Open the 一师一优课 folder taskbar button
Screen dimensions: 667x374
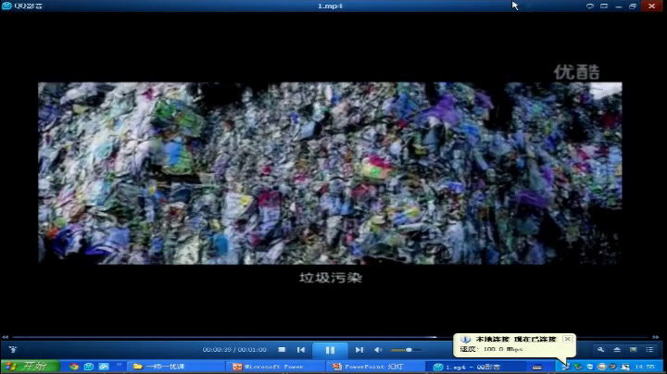click(x=171, y=367)
